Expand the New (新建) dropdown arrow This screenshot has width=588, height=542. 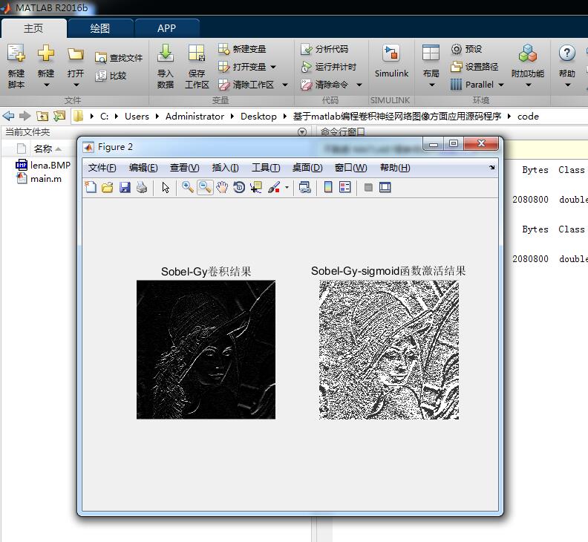tap(46, 85)
